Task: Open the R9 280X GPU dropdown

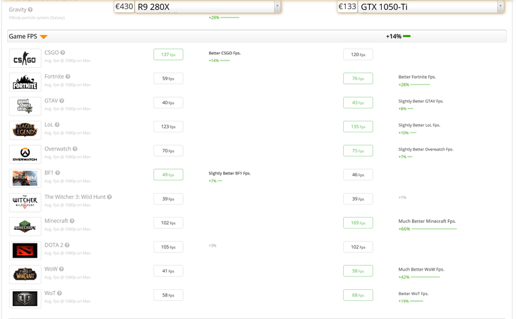Action: (208, 6)
